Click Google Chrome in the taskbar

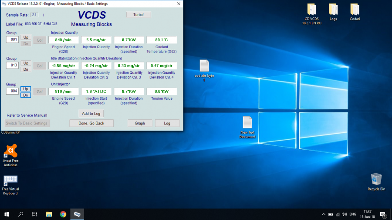coord(63,214)
